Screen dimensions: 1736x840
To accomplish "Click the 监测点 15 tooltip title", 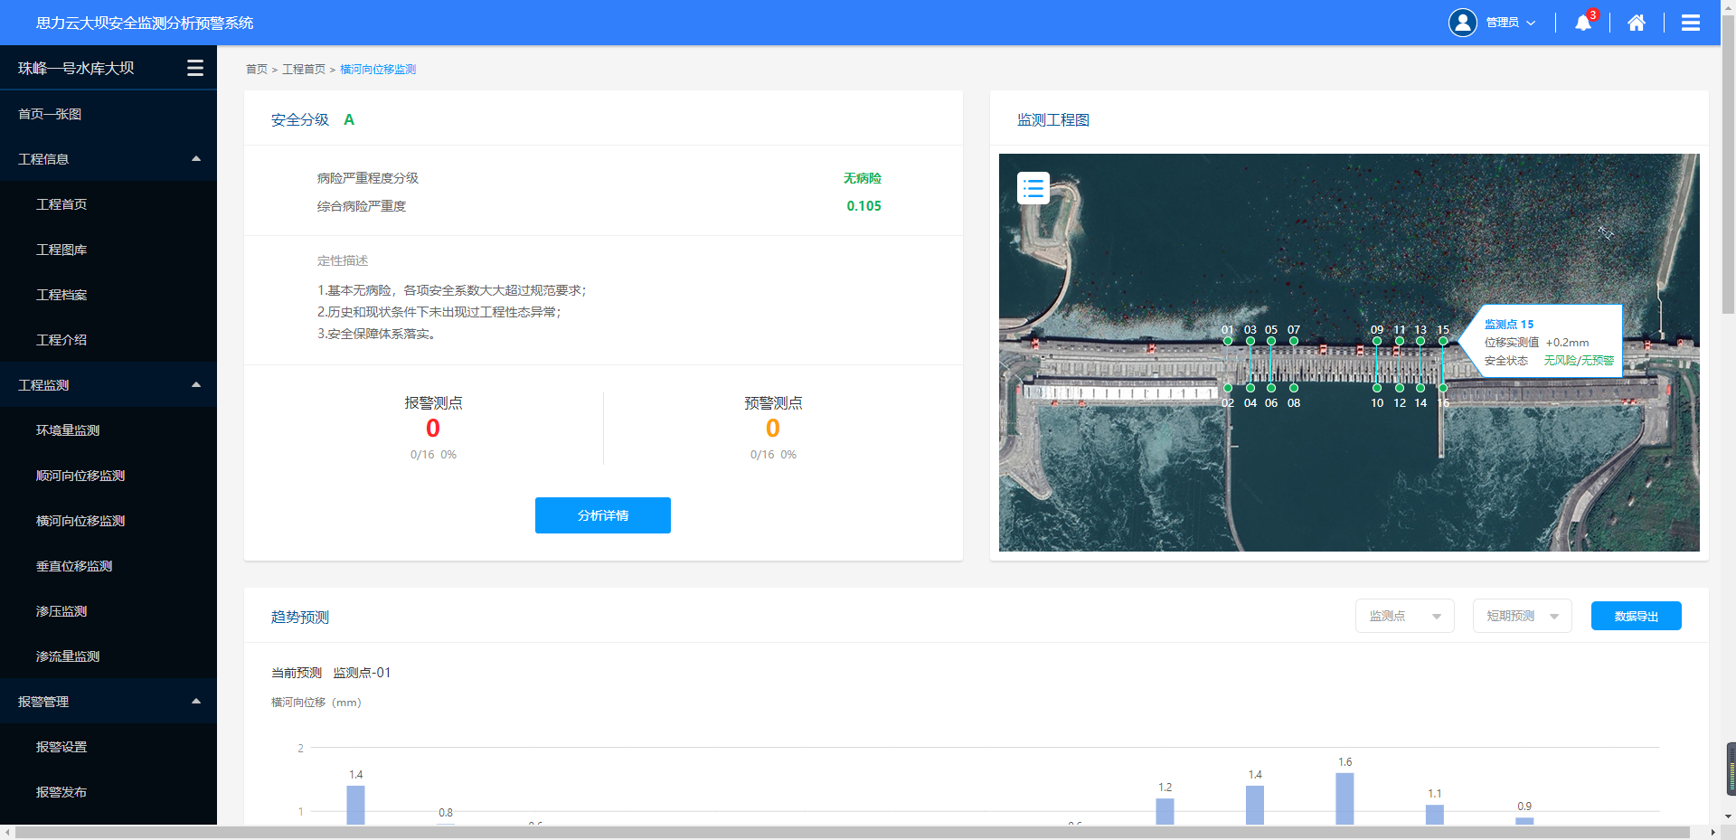I will (x=1509, y=324).
